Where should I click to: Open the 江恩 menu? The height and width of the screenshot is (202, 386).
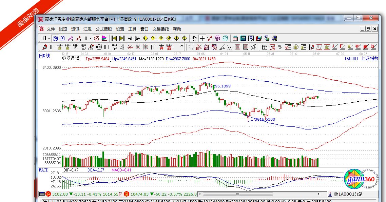click(x=88, y=29)
